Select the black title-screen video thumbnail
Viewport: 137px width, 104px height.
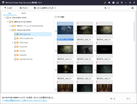[104, 49]
